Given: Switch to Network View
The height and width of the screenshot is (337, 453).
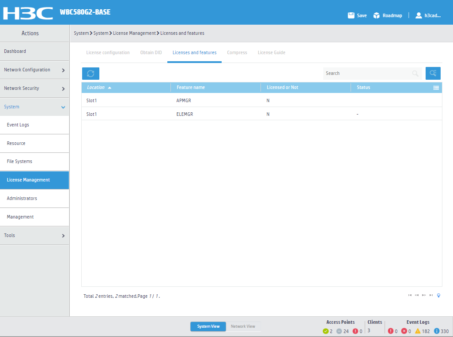Looking at the screenshot, I should pyautogui.click(x=243, y=326).
